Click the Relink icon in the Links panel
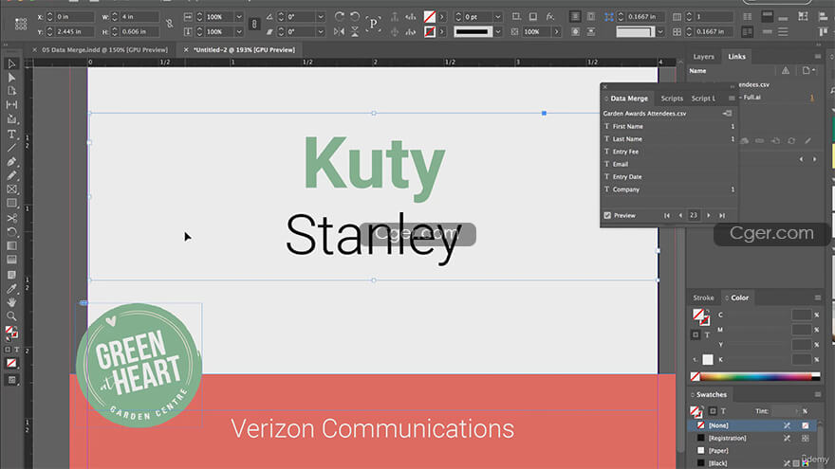 760,141
